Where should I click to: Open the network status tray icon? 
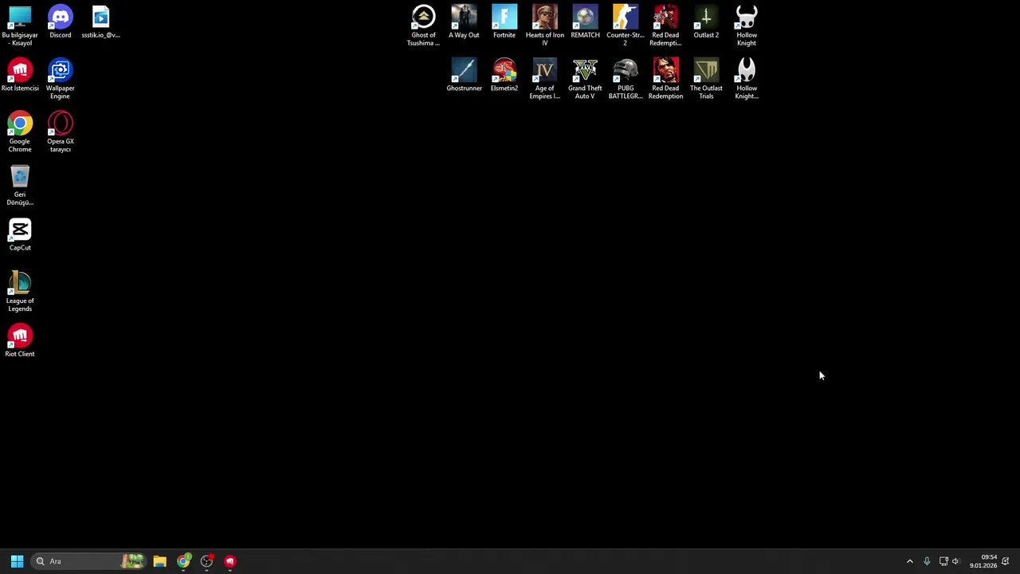coord(943,561)
